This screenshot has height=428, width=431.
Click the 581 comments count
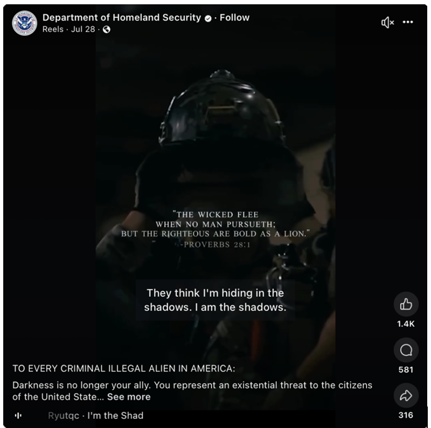click(x=406, y=370)
